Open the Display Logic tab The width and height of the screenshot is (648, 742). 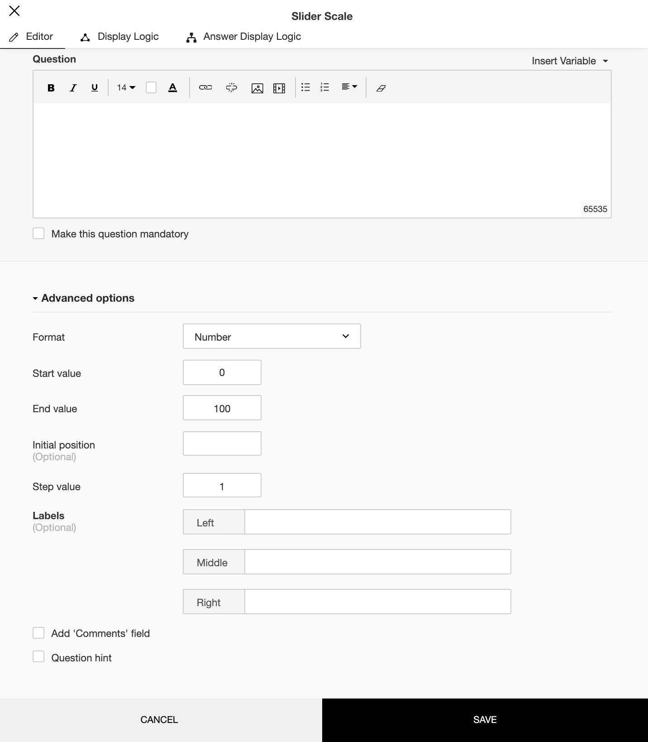[119, 37]
